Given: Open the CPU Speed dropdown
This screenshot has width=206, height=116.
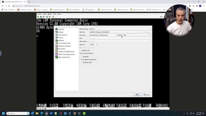Looking at the screenshot, I should coord(137,35).
